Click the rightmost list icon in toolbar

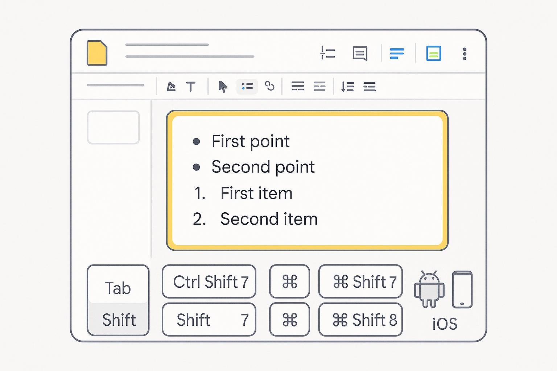[370, 87]
